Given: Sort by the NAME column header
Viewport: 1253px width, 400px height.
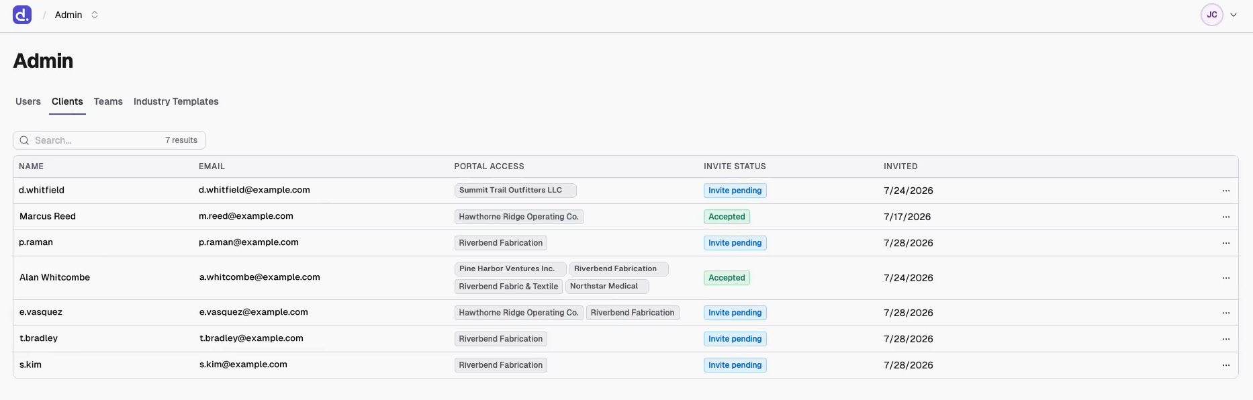Looking at the screenshot, I should (x=31, y=166).
